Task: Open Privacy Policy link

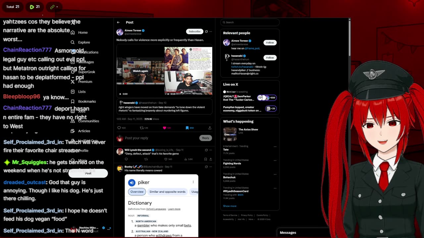Action: [x=247, y=215]
